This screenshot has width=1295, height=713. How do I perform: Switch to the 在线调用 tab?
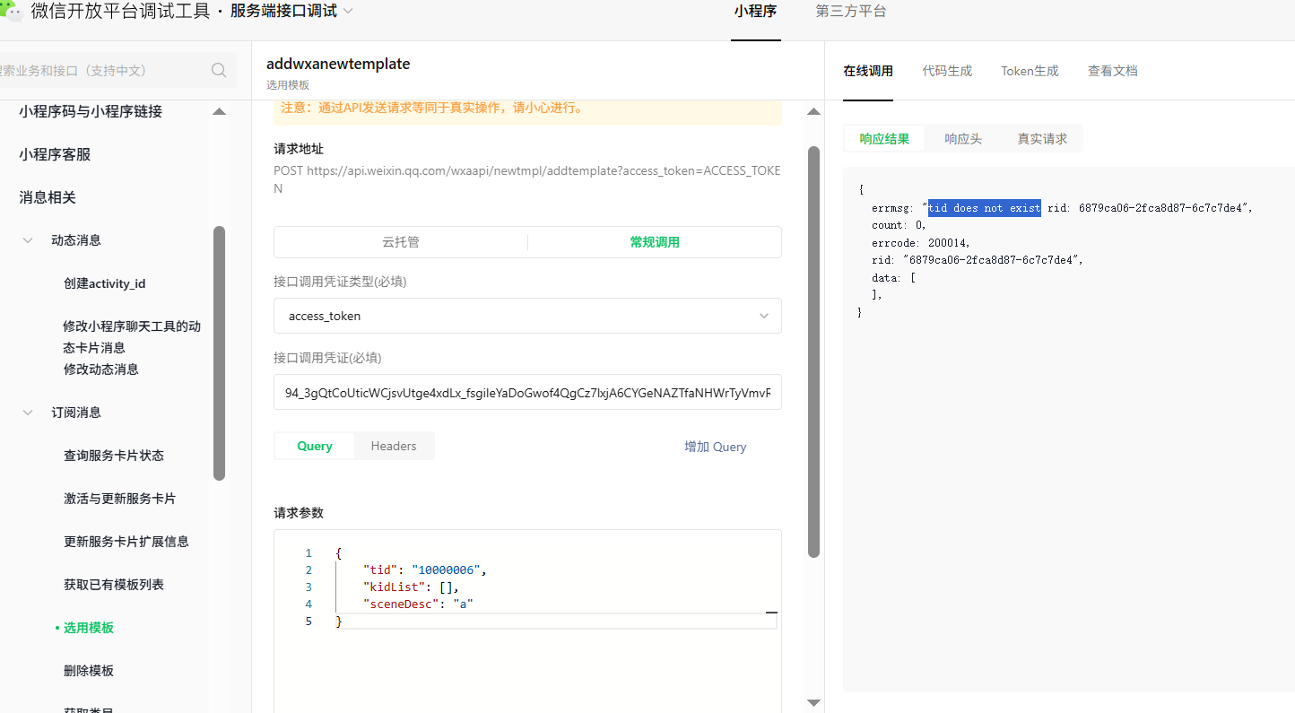[868, 71]
